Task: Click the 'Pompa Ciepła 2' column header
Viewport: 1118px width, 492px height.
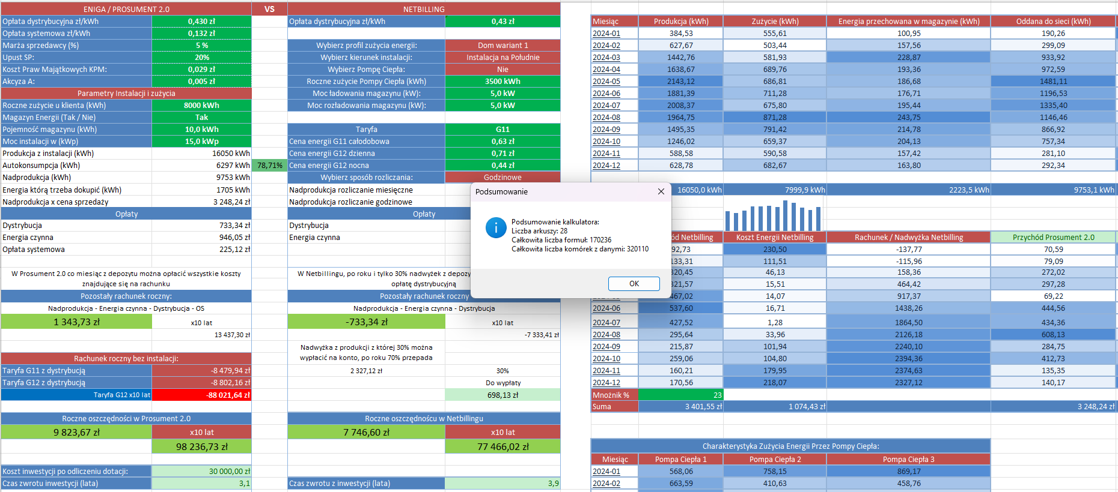Action: [774, 460]
